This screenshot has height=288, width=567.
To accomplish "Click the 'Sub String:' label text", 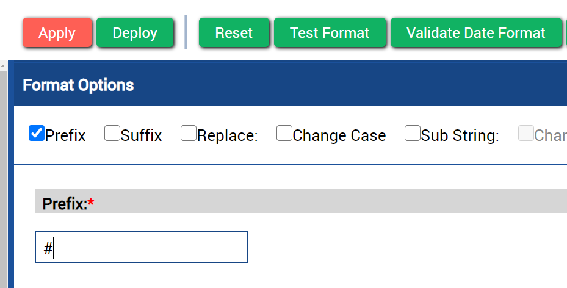I will [460, 136].
